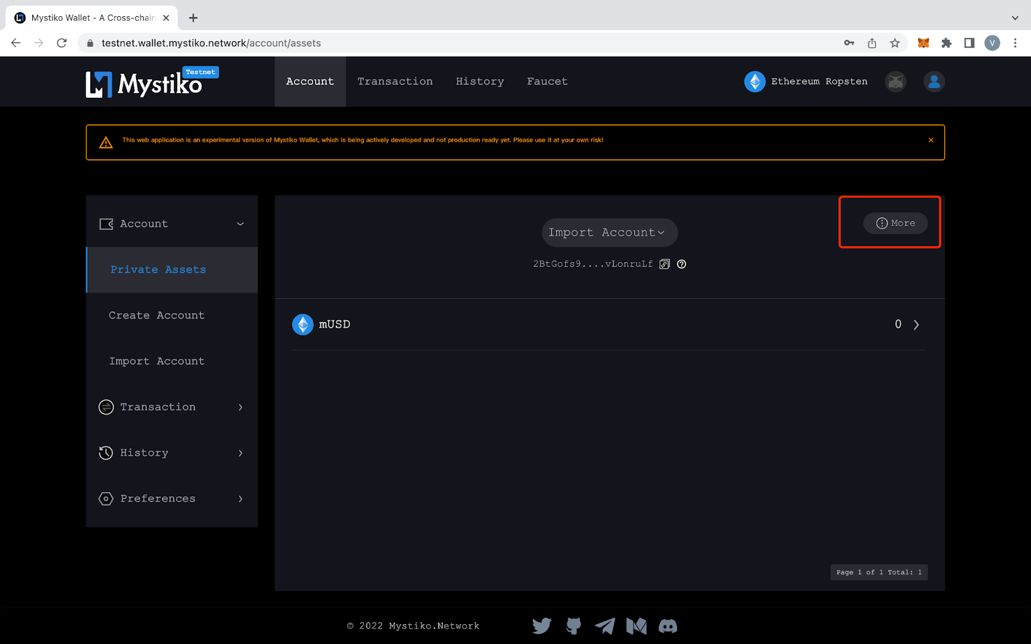
Task: Close the Mystiko Wallet browser tab
Action: point(166,18)
